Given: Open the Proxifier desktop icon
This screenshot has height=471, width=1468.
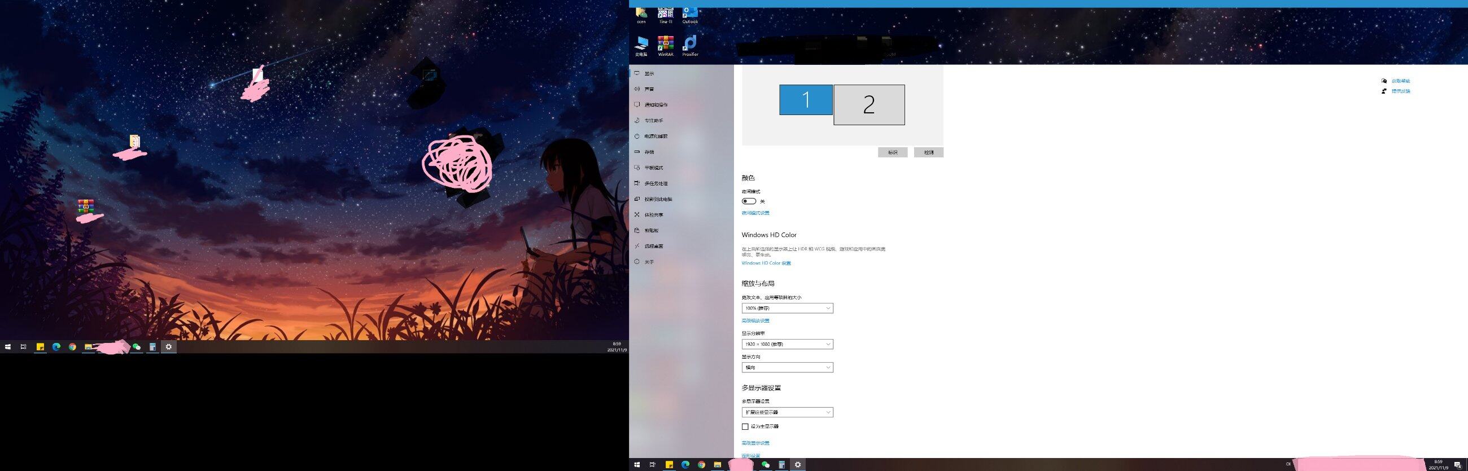Looking at the screenshot, I should [690, 46].
